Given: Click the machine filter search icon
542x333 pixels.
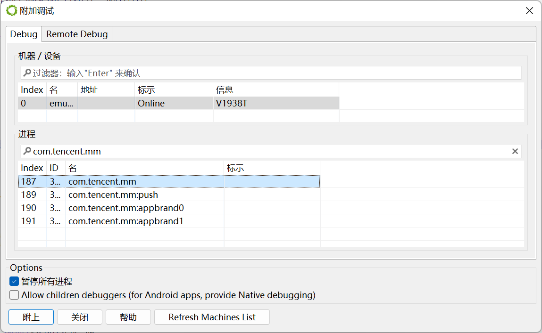Looking at the screenshot, I should click(27, 73).
